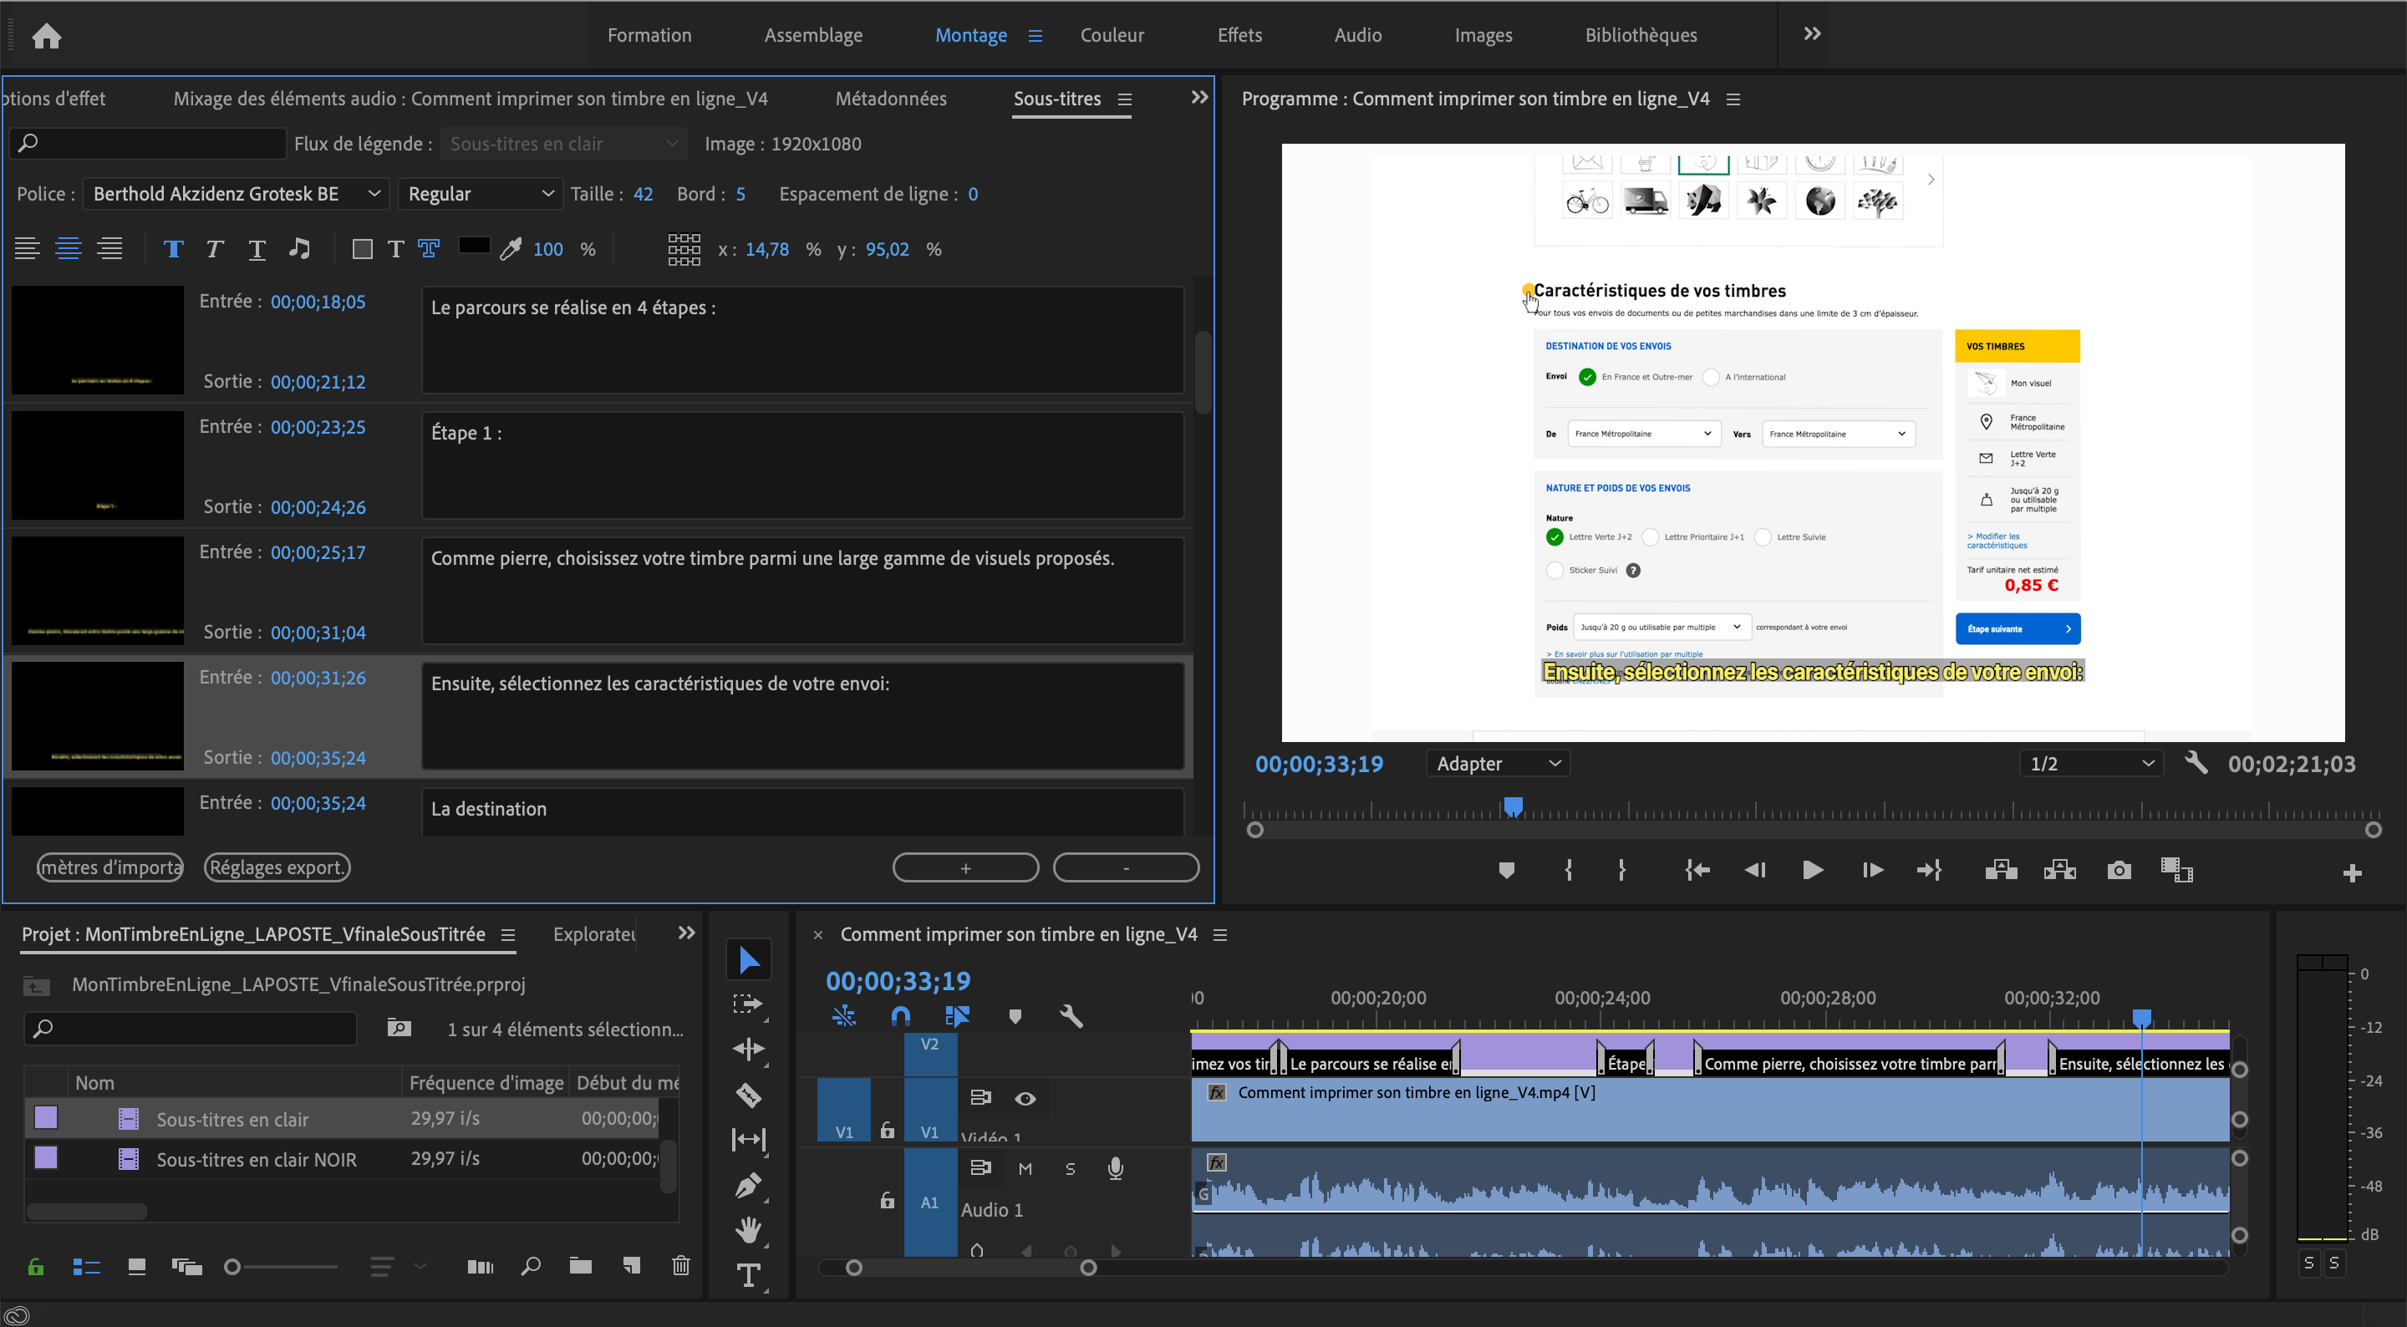
Task: Toggle timeline snapping magnet
Action: (900, 1016)
